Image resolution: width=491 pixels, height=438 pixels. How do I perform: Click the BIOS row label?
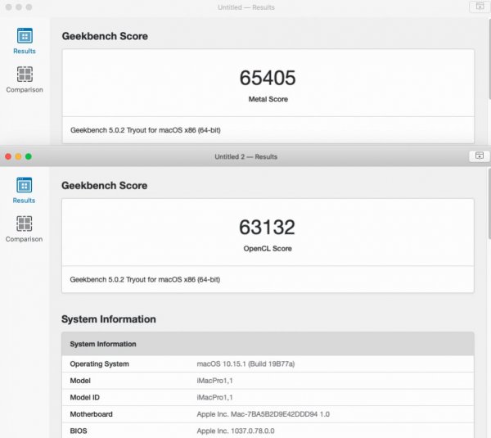pyautogui.click(x=79, y=431)
